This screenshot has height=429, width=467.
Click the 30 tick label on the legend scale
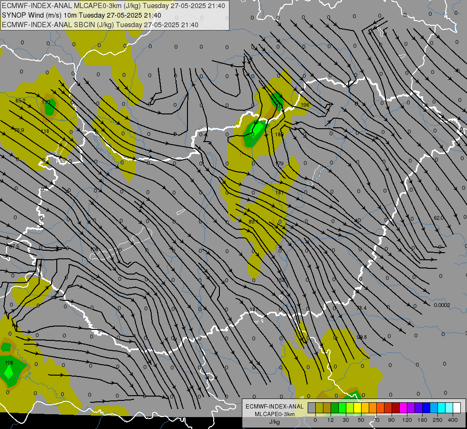pyautogui.click(x=346, y=420)
